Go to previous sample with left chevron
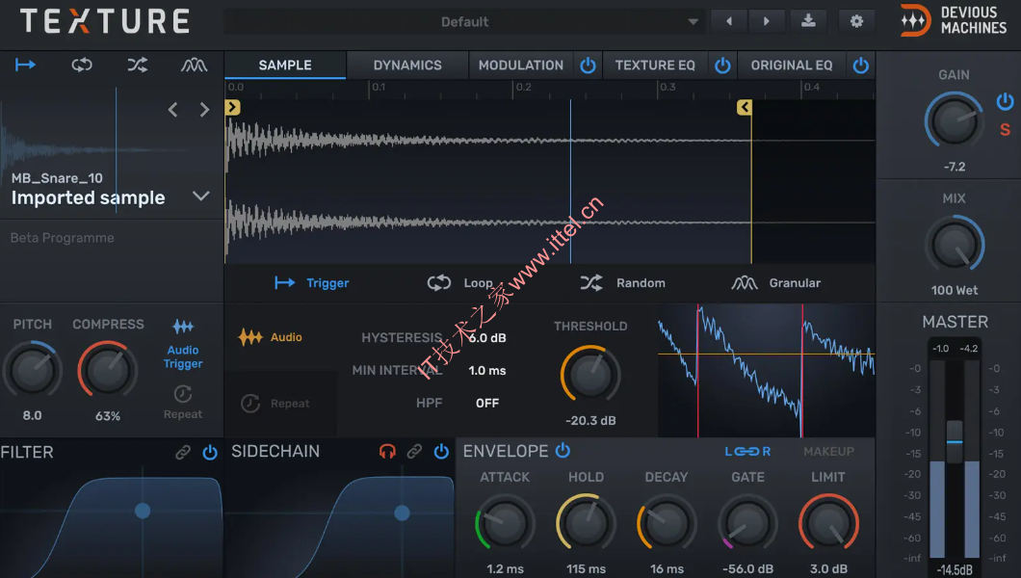Image resolution: width=1021 pixels, height=578 pixels. pos(172,110)
